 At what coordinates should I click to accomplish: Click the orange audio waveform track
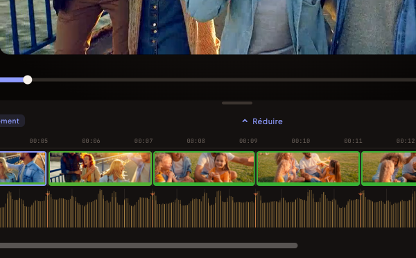click(208, 208)
